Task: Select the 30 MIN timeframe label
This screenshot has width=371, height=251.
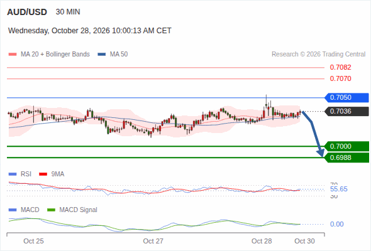Action: pyautogui.click(x=68, y=12)
